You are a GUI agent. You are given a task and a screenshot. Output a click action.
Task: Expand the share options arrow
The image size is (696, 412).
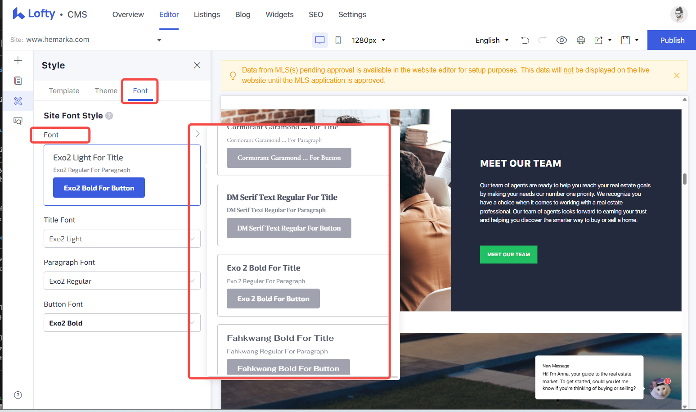pyautogui.click(x=610, y=40)
